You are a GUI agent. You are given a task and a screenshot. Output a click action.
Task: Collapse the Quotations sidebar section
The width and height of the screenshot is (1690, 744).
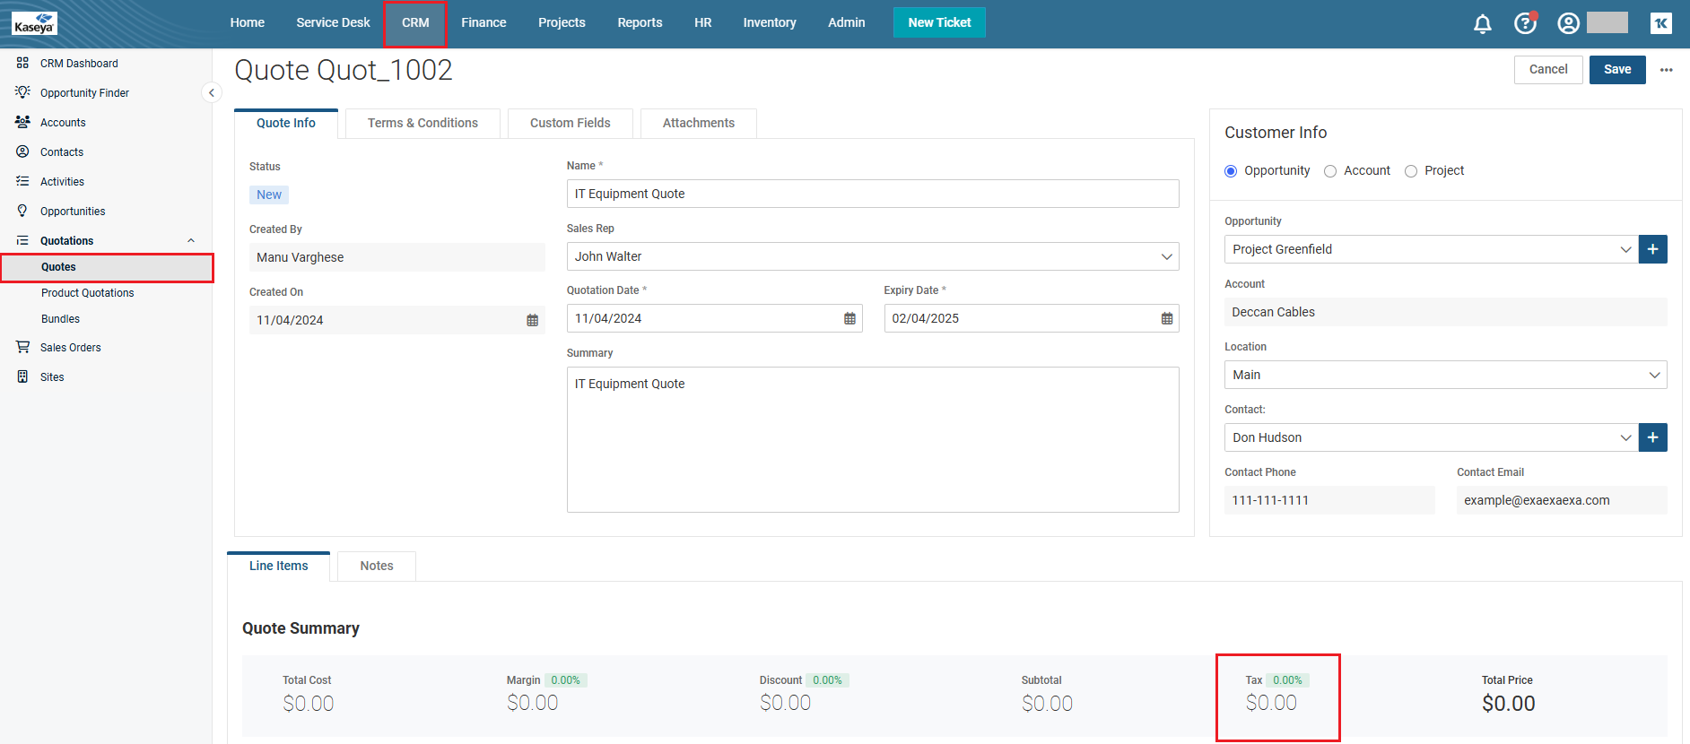tap(190, 241)
